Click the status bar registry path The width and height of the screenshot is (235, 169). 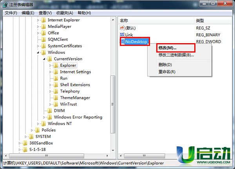(83, 163)
